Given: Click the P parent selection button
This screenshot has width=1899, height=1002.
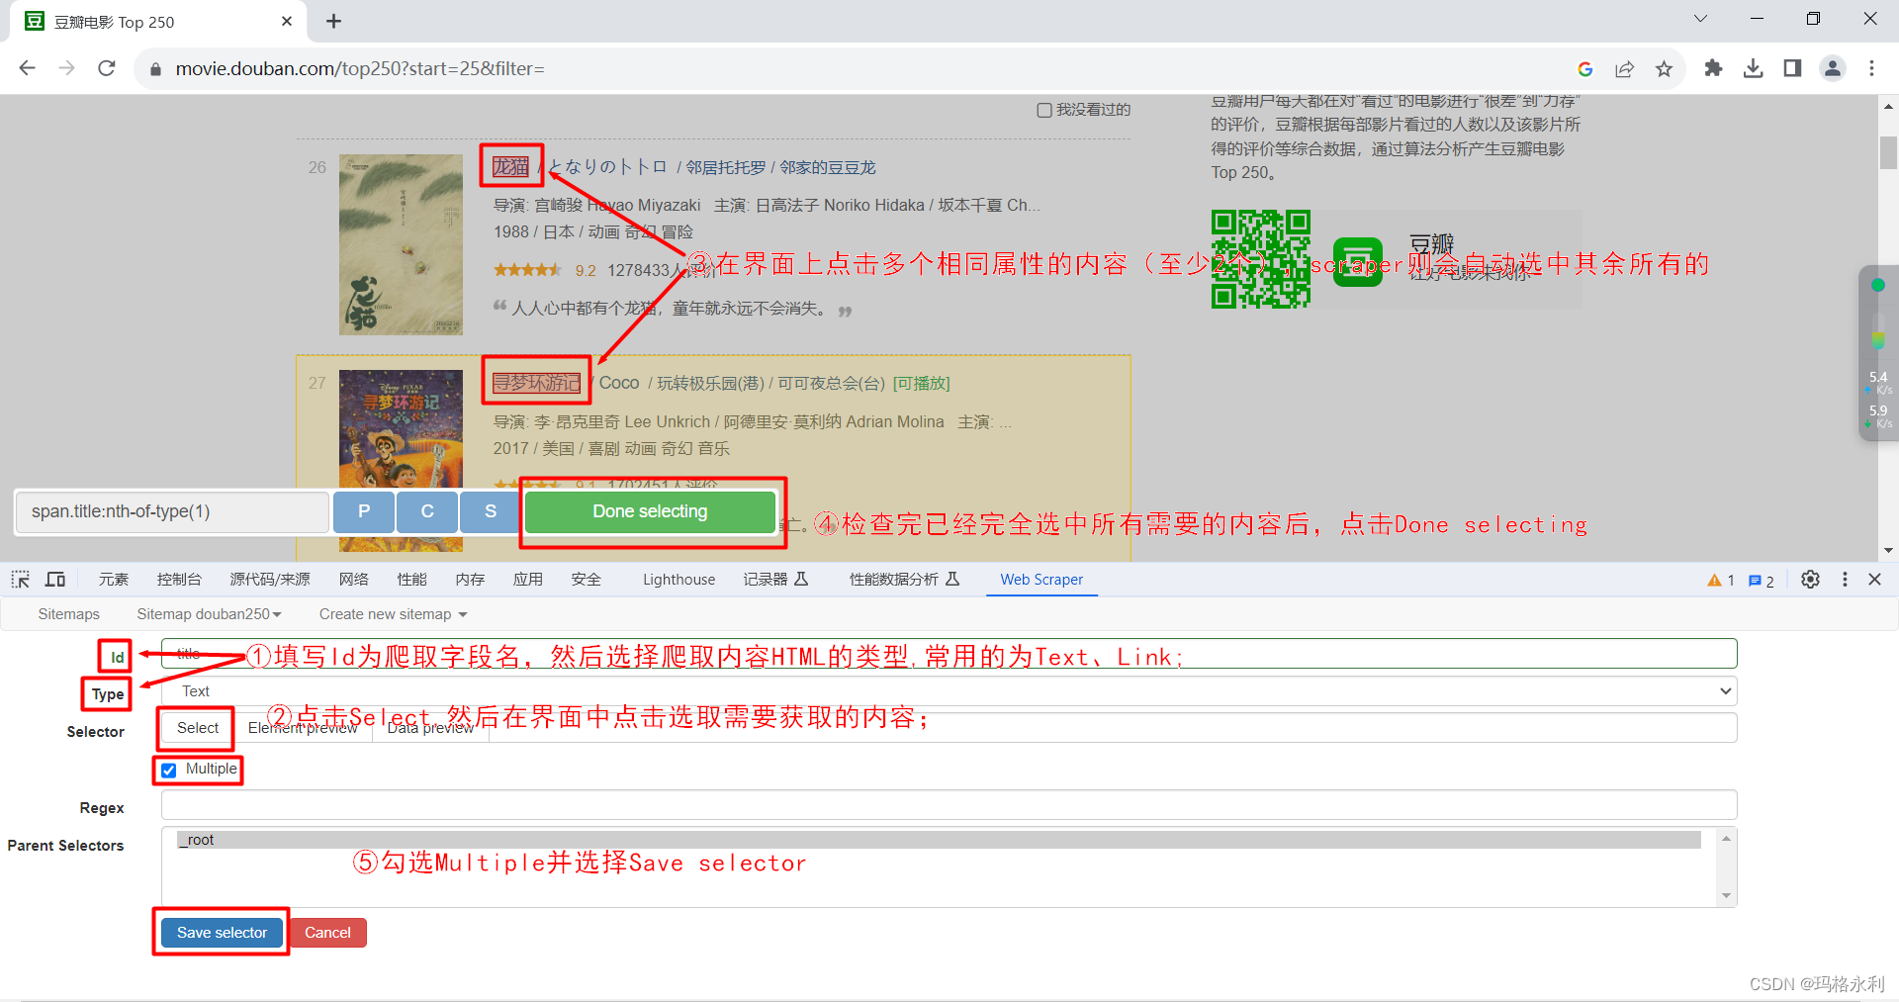Looking at the screenshot, I should [364, 511].
